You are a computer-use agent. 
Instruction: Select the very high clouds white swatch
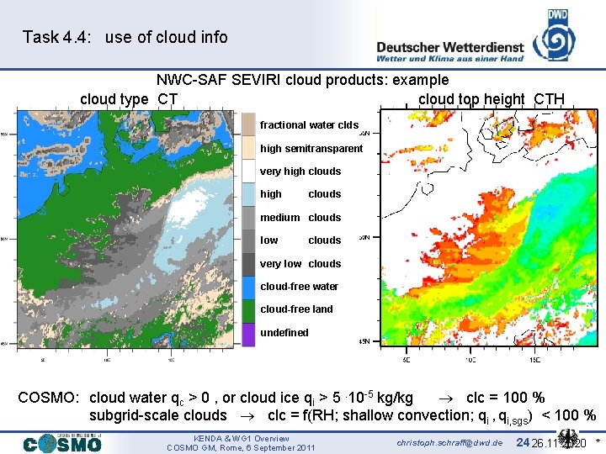tap(248, 171)
